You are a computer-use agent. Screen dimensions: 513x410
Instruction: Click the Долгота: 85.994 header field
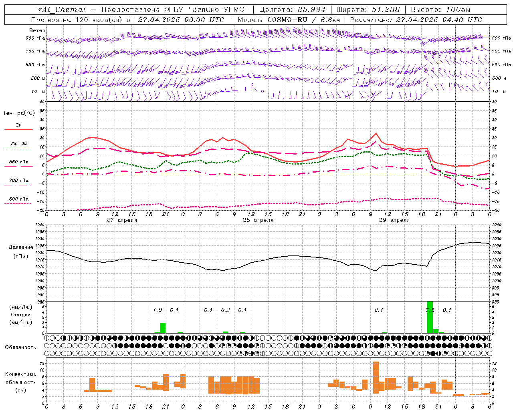293,10
